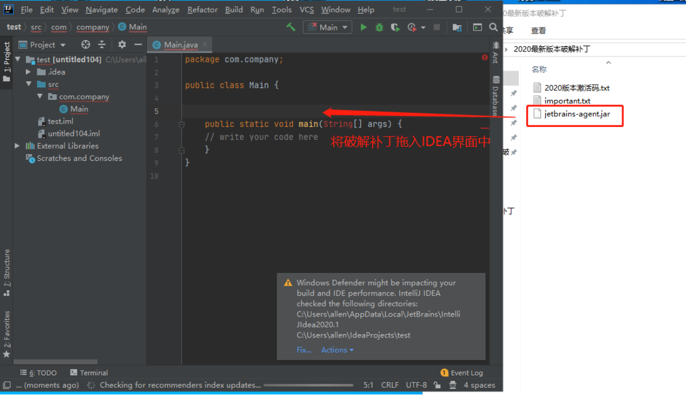Open the Refactor menu
Viewport: 686px width, 395px height.
[203, 10]
